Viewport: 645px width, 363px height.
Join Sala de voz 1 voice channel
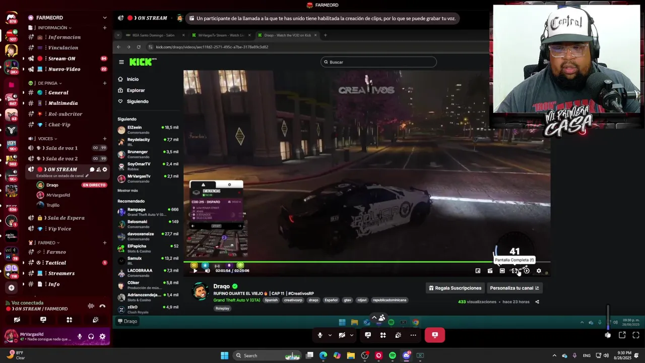coord(68,148)
